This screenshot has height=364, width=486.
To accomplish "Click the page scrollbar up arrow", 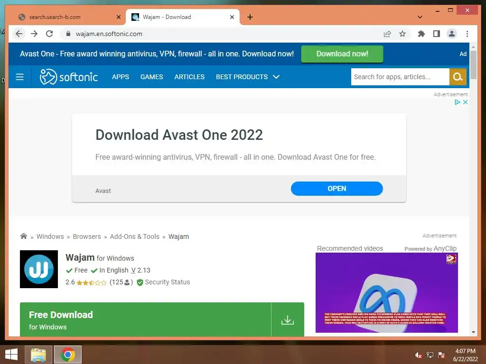I will (473, 47).
